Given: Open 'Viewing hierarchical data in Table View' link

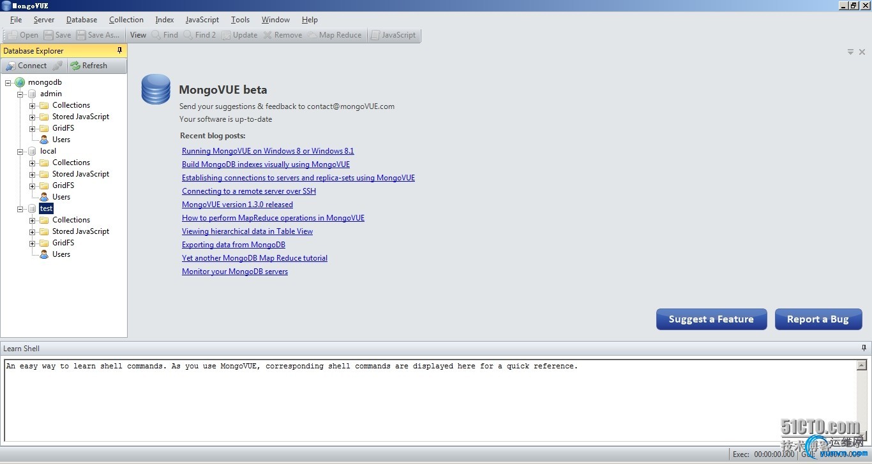Looking at the screenshot, I should tap(247, 231).
